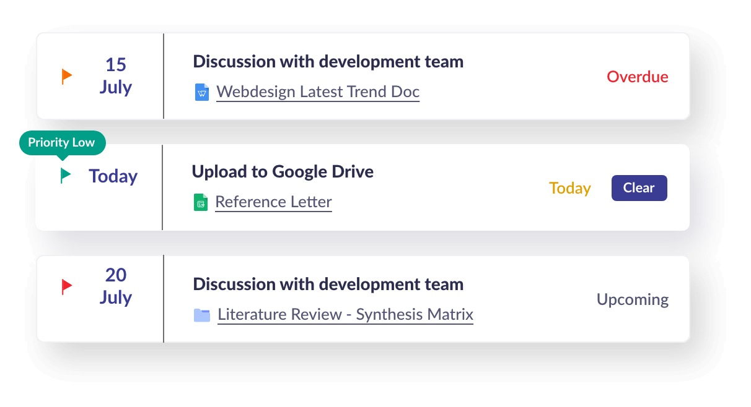Open Literature Review - Synthesis Matrix link
751x407 pixels.
pos(345,314)
